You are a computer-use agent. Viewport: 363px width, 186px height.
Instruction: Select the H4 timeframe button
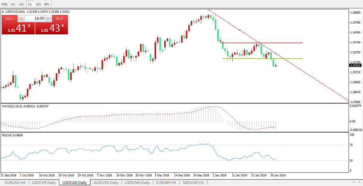click(21, 4)
